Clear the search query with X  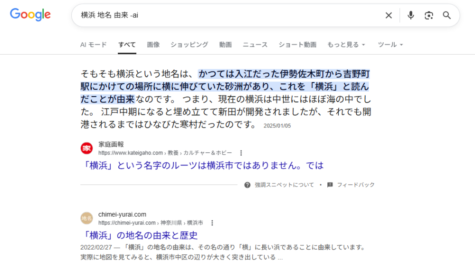[x=389, y=16]
